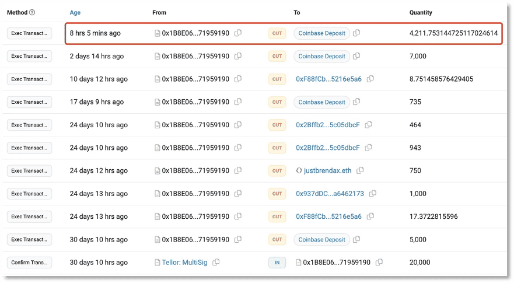
Task: Copy Coinbase Deposit address in 4,211.75 quantity row
Action: [356, 33]
